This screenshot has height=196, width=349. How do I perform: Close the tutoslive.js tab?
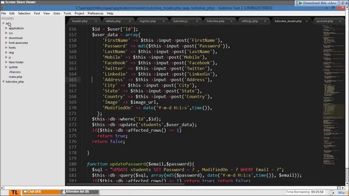(197, 21)
